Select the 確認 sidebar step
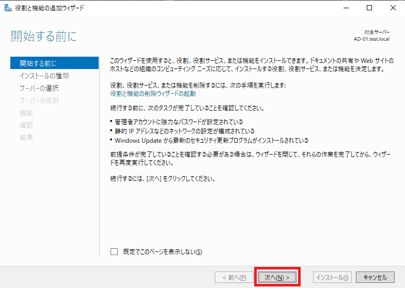Screen dimensions: 405x288 tap(26, 125)
